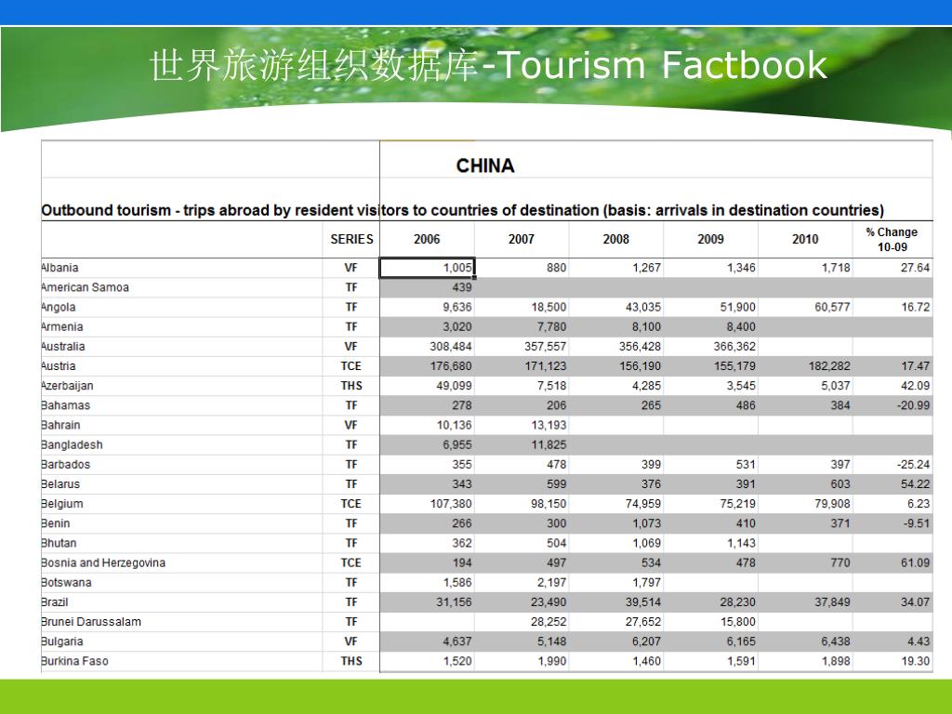The image size is (952, 714).
Task: Select Brazil 2008 value 39,514
Action: [x=643, y=602]
